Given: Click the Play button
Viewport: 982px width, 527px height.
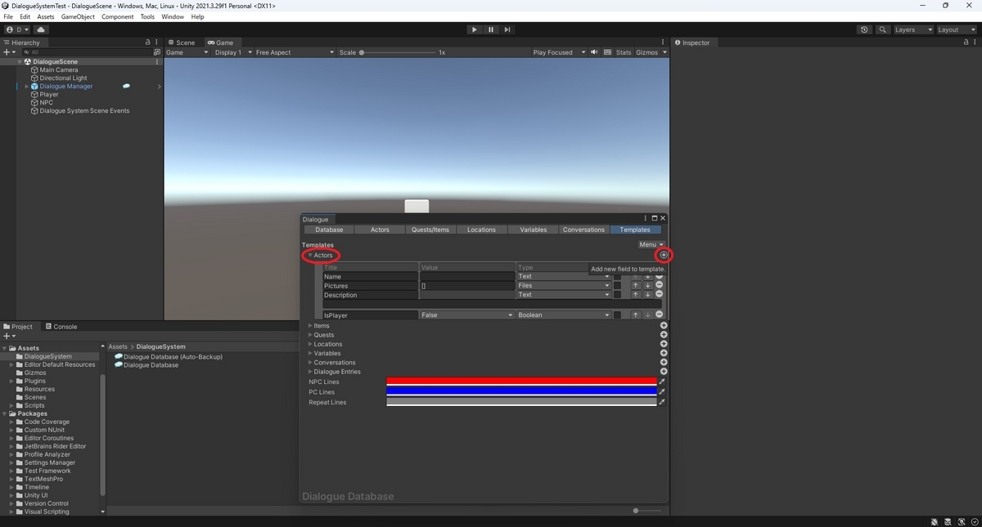Looking at the screenshot, I should pyautogui.click(x=474, y=29).
